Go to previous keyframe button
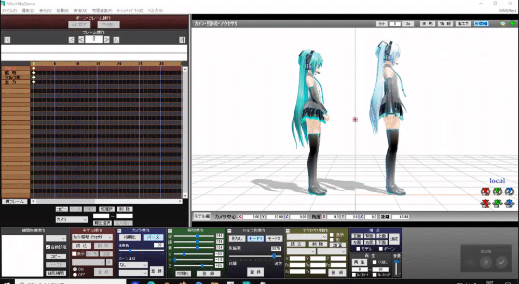Viewport: 519px width, 284px height. [x=72, y=40]
